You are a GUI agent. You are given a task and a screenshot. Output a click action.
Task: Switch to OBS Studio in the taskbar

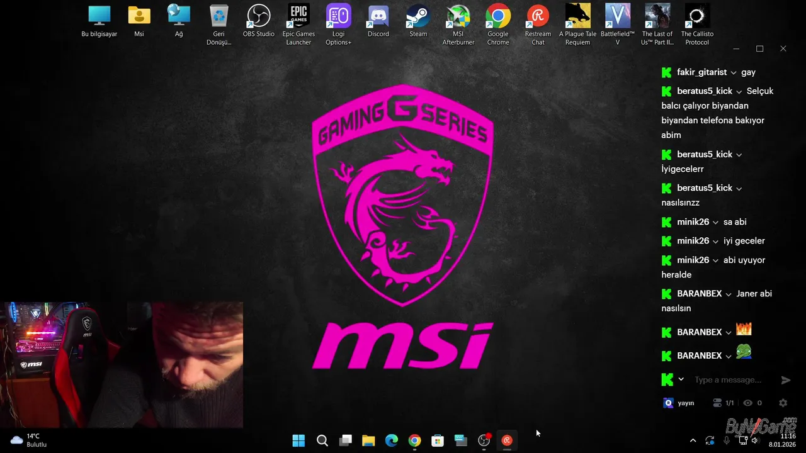[484, 440]
